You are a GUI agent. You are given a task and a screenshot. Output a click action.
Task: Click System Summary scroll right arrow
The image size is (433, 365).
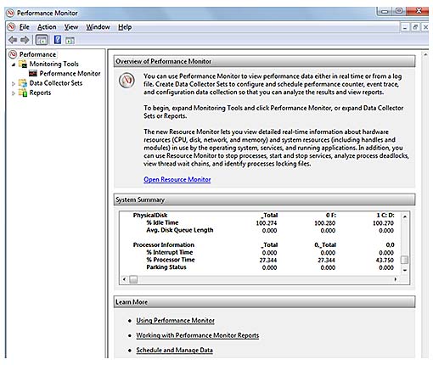tap(396, 279)
